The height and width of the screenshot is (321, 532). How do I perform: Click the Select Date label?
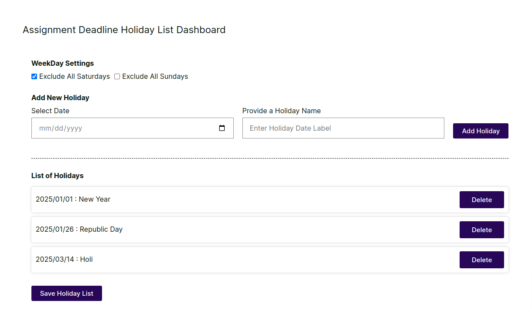tap(50, 111)
